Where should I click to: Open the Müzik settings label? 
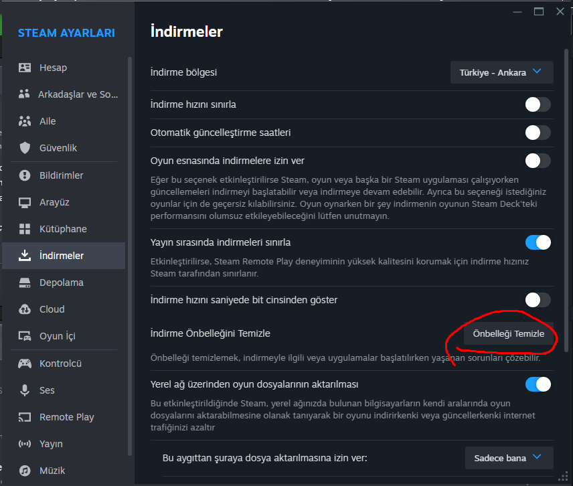tap(52, 471)
